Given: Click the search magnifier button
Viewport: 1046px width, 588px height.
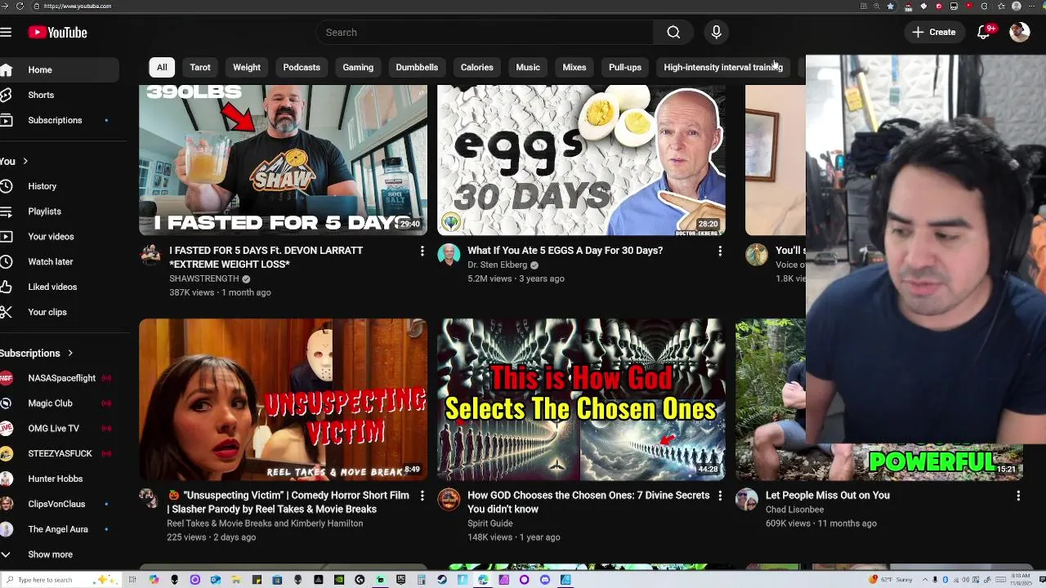Looking at the screenshot, I should 673,33.
